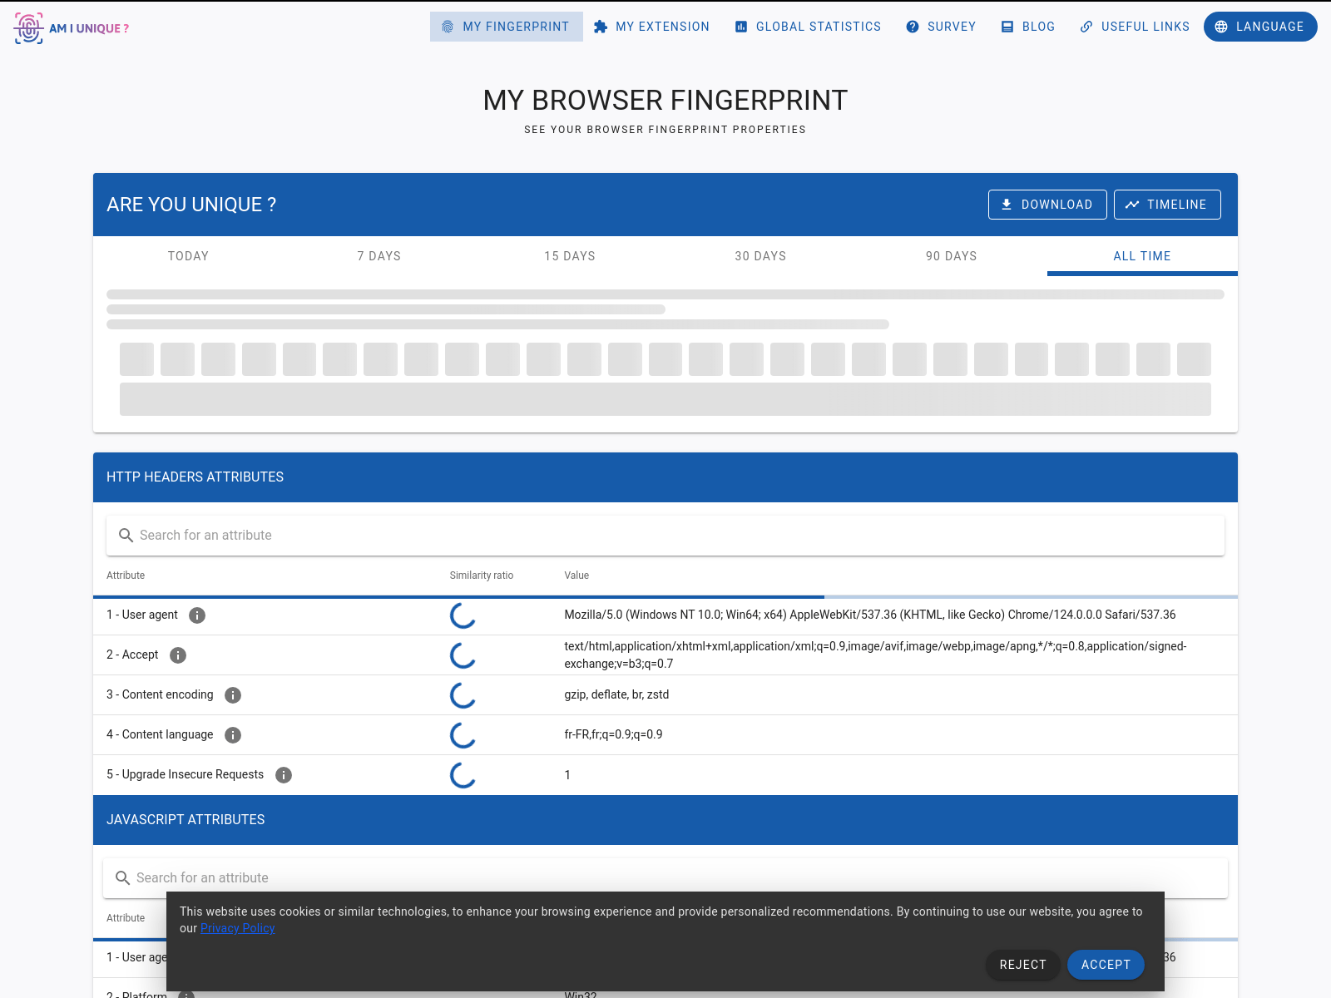The image size is (1331, 998).
Task: Reject cookies in the banner
Action: point(1023,965)
